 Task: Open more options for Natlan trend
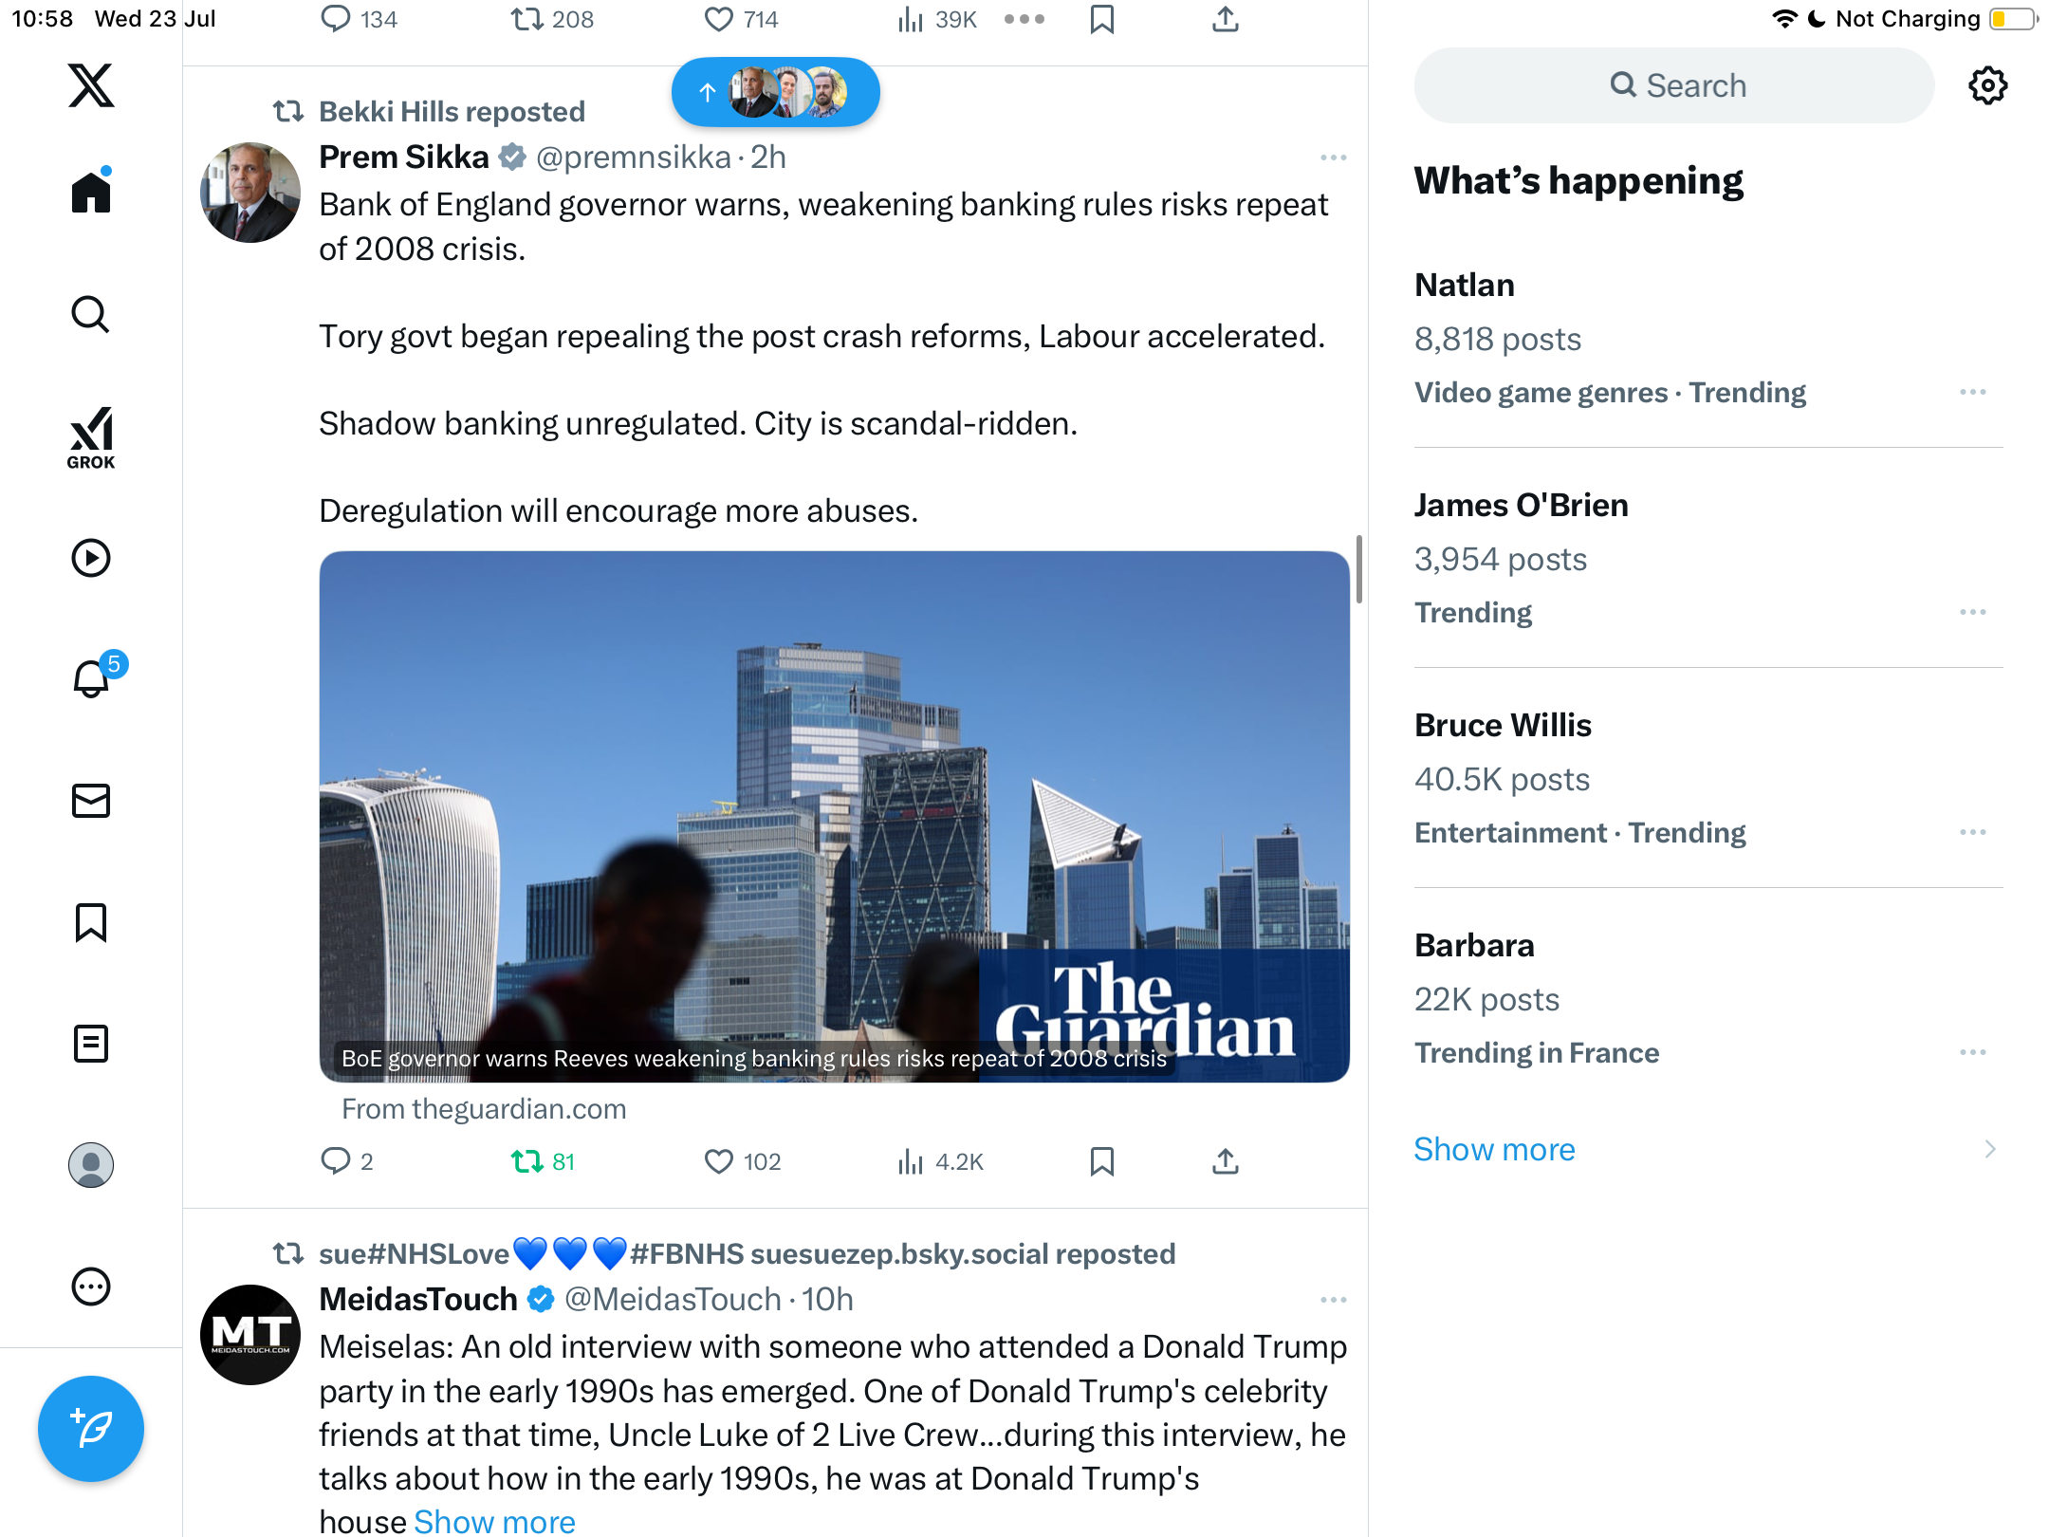[1973, 392]
